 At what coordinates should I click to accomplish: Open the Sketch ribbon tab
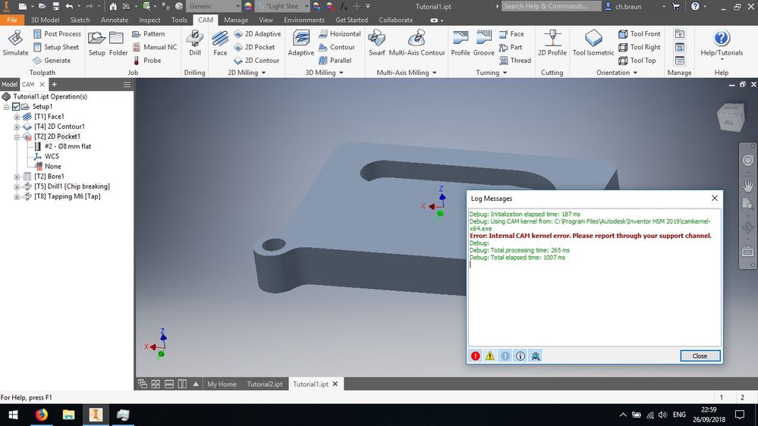(80, 20)
